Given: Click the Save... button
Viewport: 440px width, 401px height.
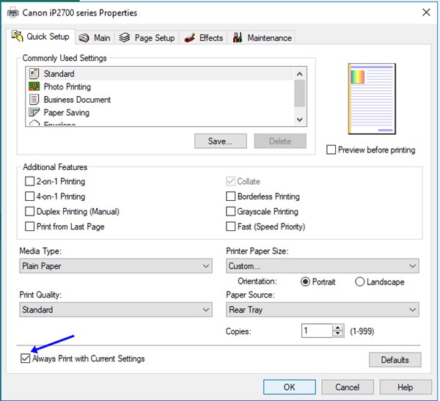Looking at the screenshot, I should (x=221, y=141).
